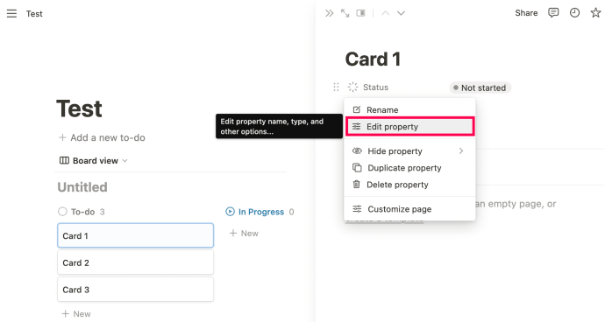
Task: Choose Edit property menu item
Action: point(409,127)
